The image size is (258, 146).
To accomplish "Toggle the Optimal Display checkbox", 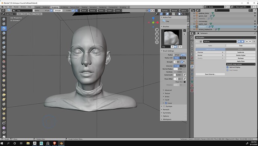I will point(227,67).
